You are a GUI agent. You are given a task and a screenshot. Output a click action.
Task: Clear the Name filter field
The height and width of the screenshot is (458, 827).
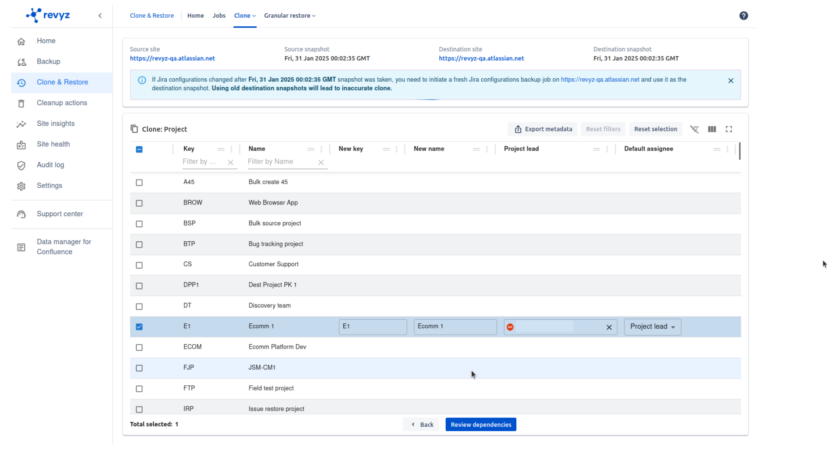click(321, 163)
